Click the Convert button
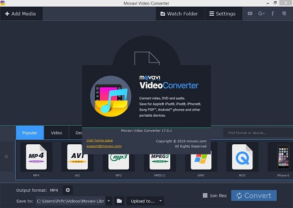This screenshot has height=208, width=293. click(254, 196)
